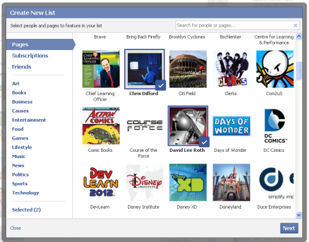Filter by Sports category
The width and height of the screenshot is (309, 242).
point(20,183)
